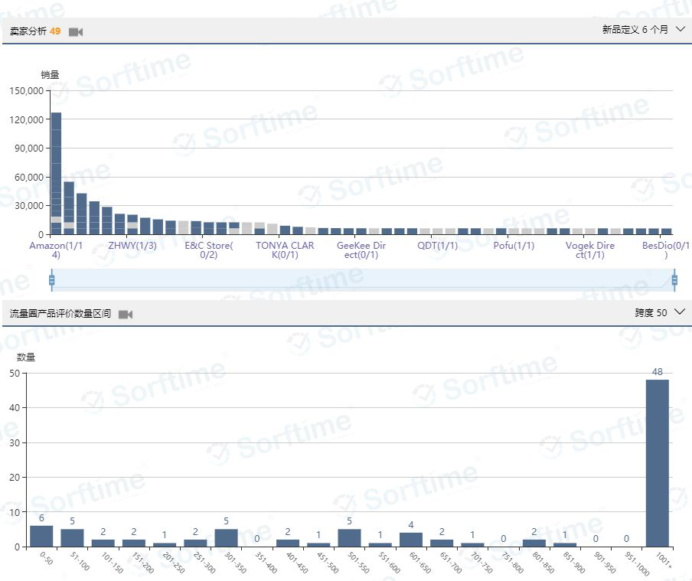This screenshot has height=581, width=692.
Task: Select the GeeKee Direct(0/1) seller label
Action: click(361, 250)
